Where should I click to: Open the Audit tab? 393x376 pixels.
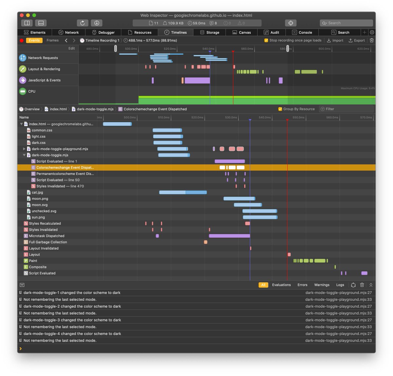271,32
